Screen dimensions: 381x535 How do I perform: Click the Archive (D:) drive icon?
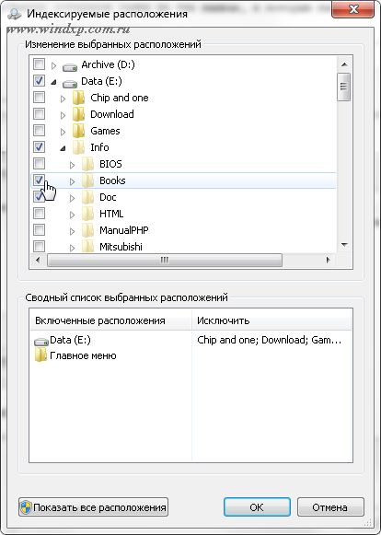[70, 67]
